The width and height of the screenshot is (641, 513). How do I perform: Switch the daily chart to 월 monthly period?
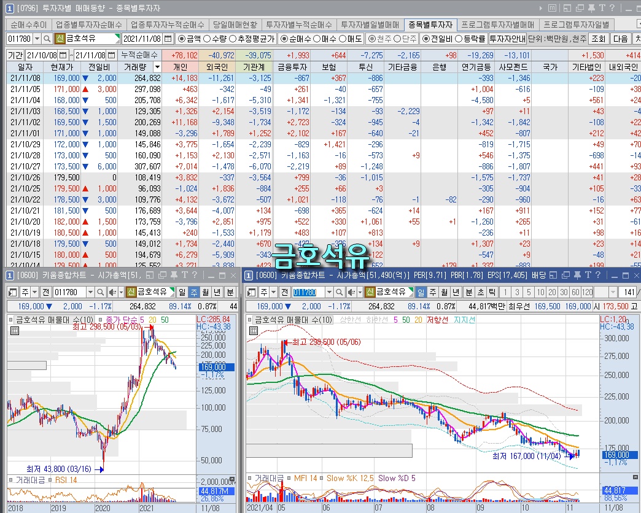(x=445, y=292)
